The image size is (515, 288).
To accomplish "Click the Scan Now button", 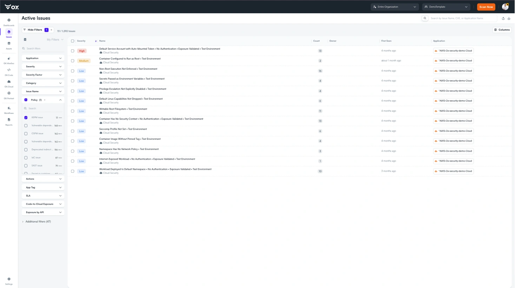I will click(486, 7).
